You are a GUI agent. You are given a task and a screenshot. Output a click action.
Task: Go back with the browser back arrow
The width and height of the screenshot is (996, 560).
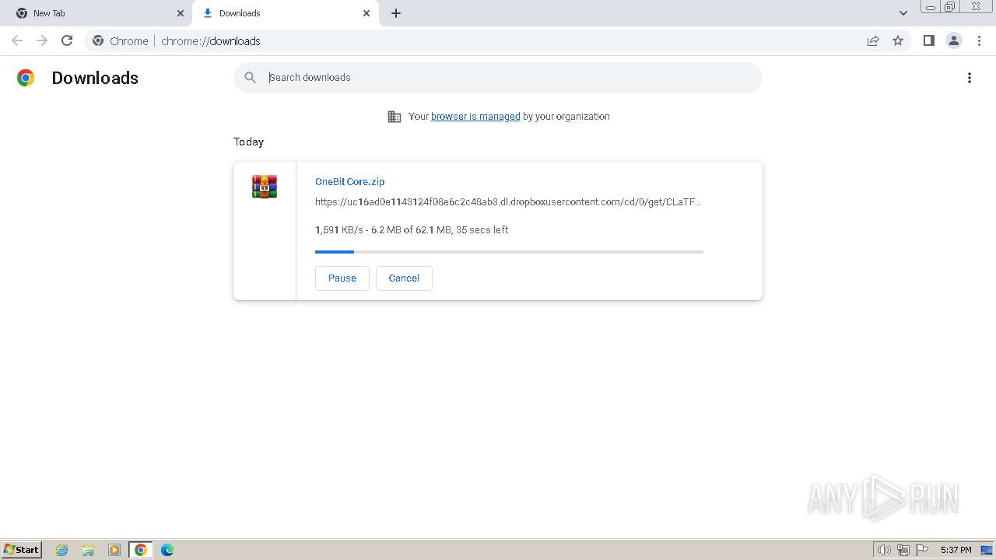pyautogui.click(x=17, y=40)
